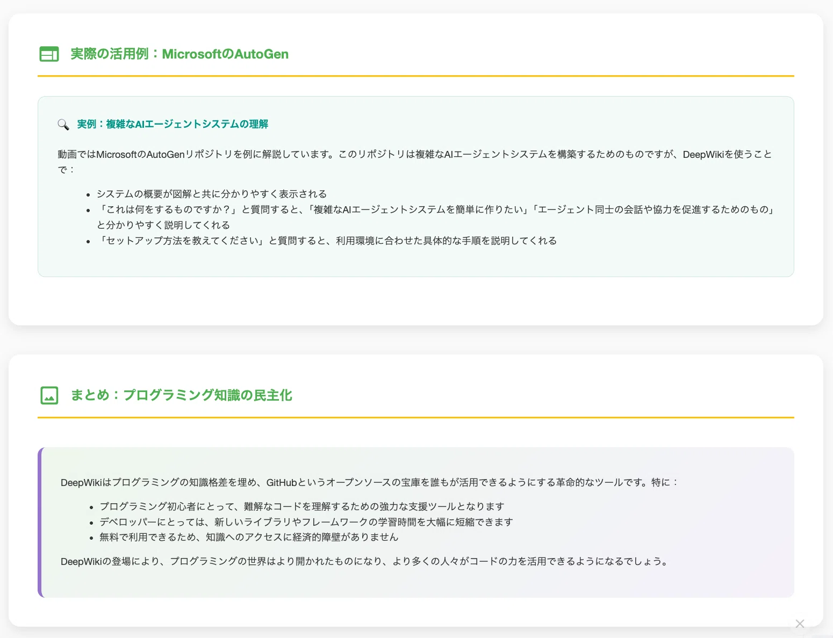
Task: Close the overlay using the X button
Action: pos(800,624)
